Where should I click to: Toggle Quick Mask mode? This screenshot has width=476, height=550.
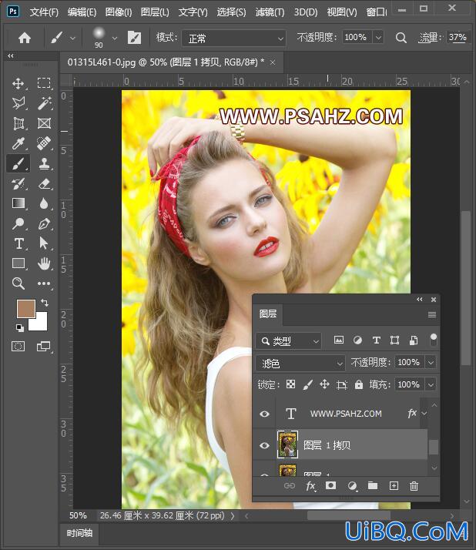point(18,347)
